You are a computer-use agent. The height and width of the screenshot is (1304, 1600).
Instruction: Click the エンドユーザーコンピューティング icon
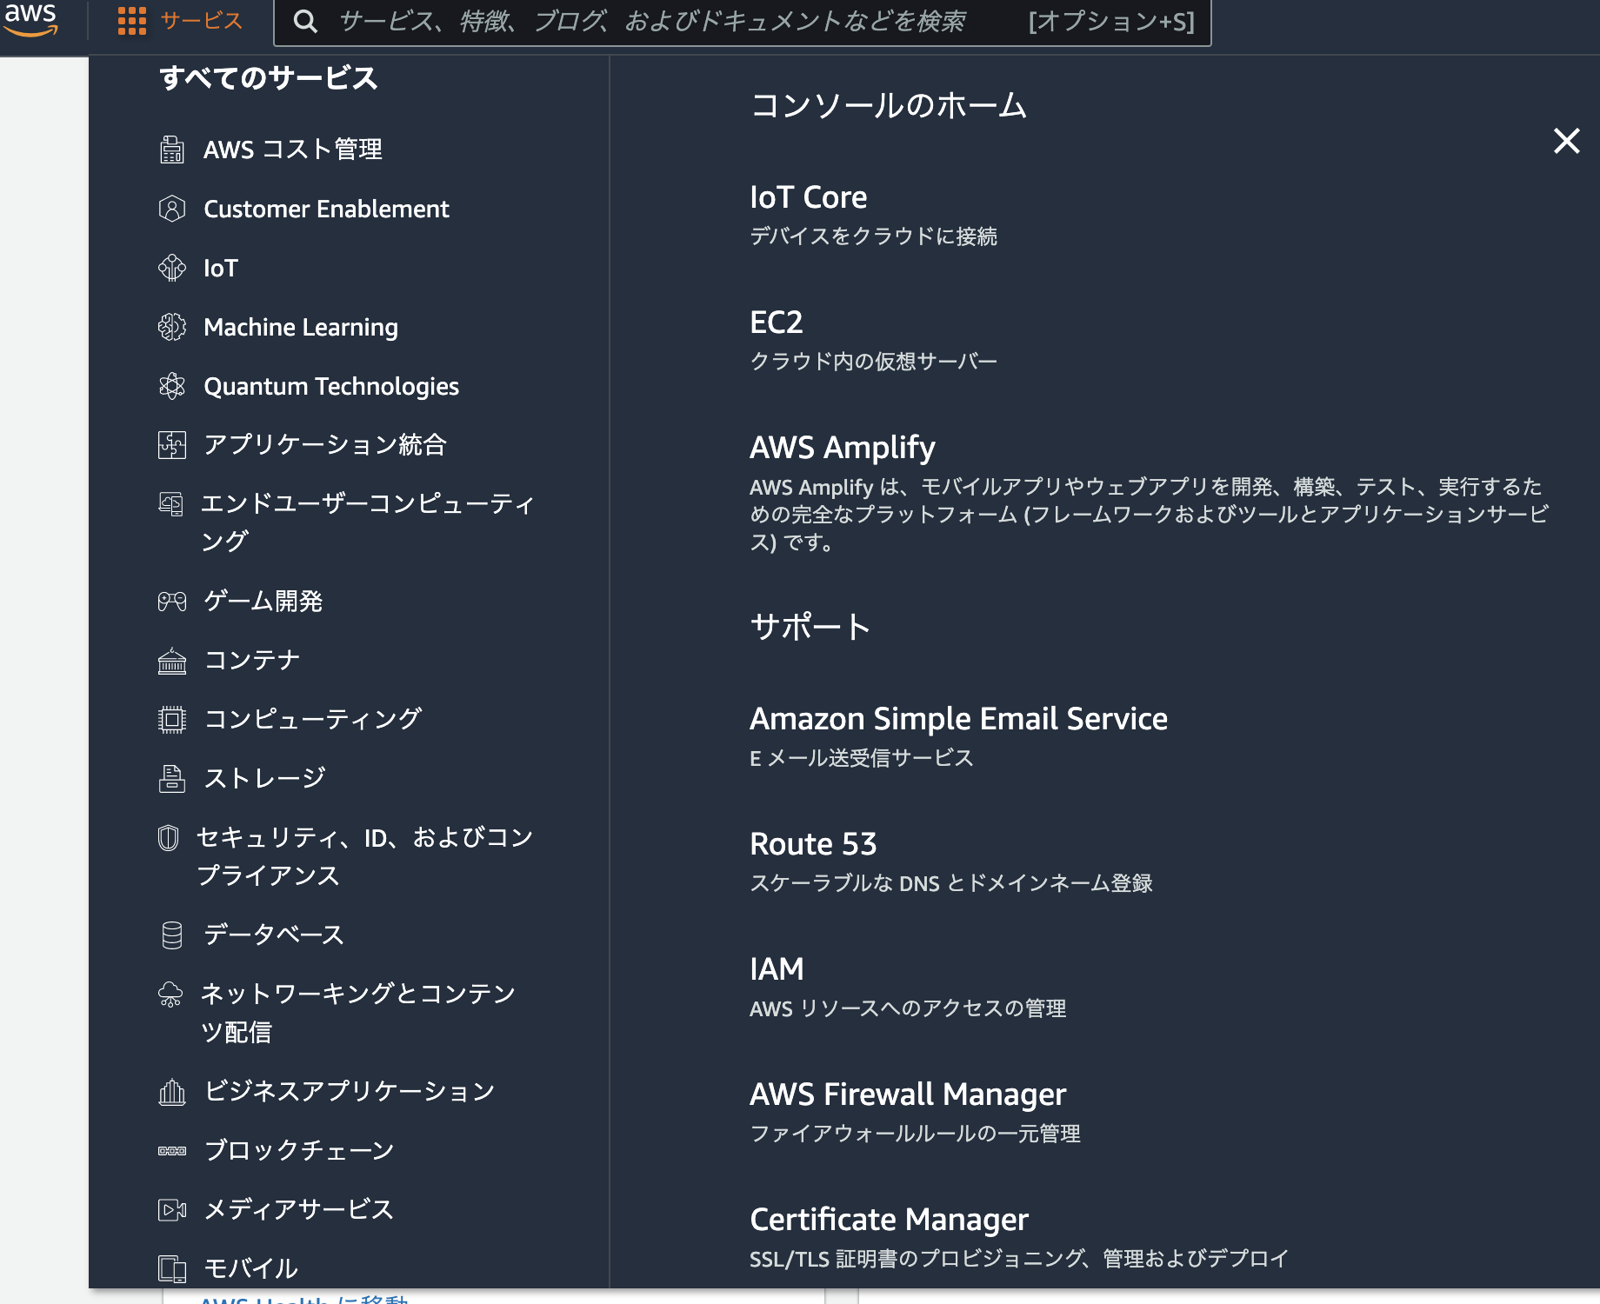170,504
